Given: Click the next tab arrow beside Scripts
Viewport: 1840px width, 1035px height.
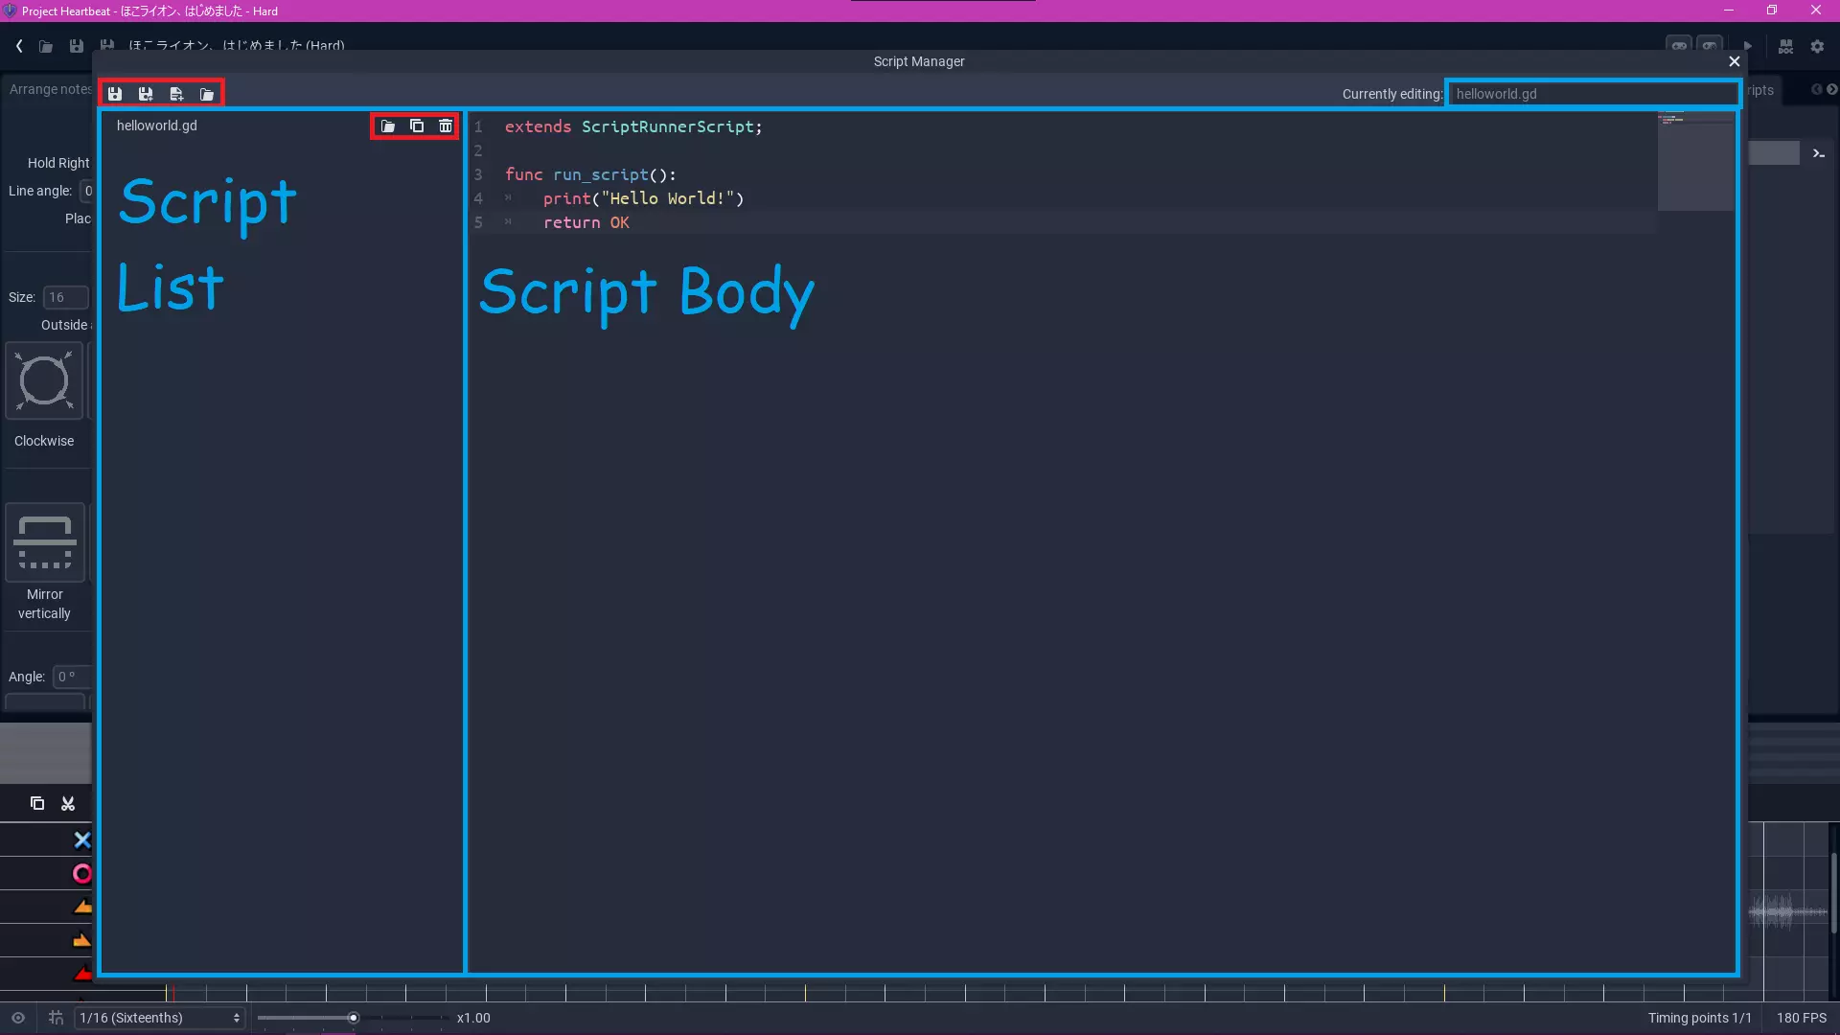Looking at the screenshot, I should pyautogui.click(x=1831, y=89).
